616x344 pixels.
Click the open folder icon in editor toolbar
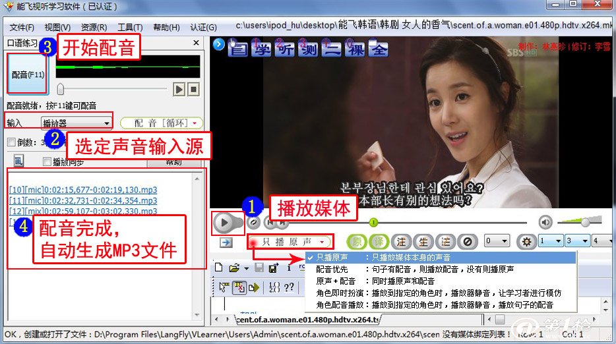point(234,268)
